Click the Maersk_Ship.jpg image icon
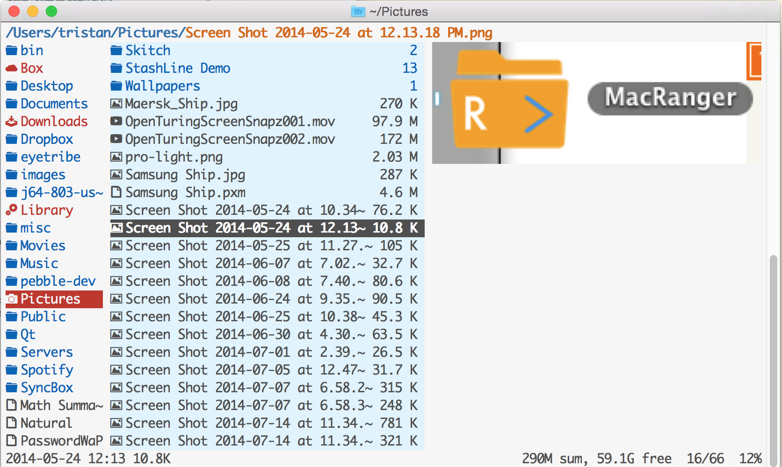Image resolution: width=782 pixels, height=467 pixels. click(x=116, y=104)
